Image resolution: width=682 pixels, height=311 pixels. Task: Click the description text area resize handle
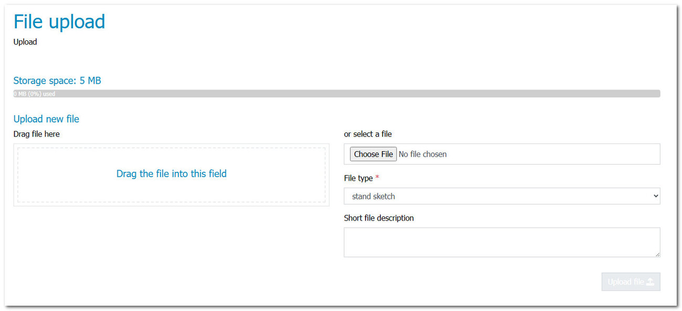[657, 254]
